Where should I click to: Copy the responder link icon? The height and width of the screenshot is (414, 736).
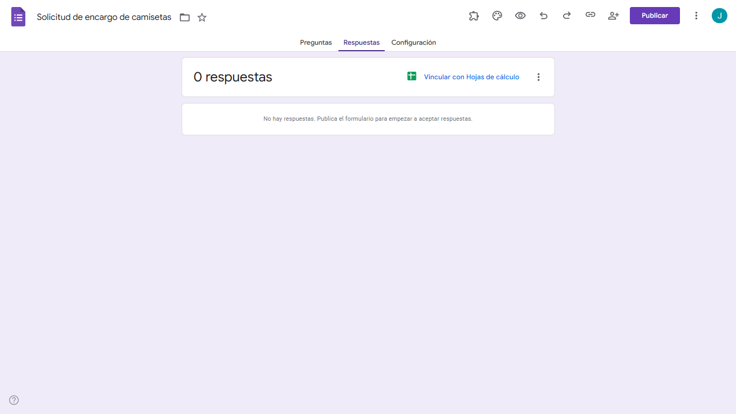pyautogui.click(x=590, y=16)
